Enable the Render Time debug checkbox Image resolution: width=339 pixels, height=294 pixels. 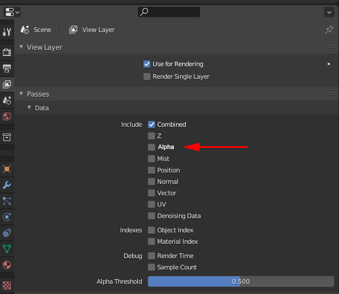coord(151,256)
